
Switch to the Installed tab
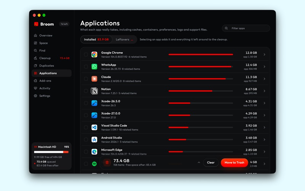click(96, 39)
